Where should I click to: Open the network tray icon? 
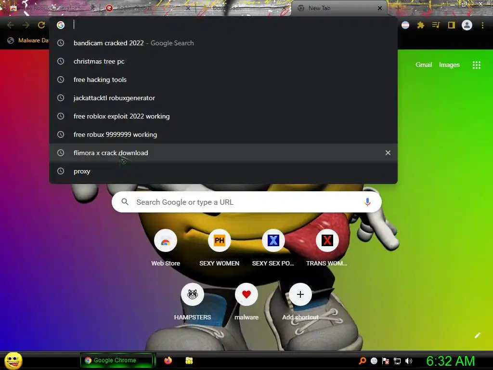click(x=397, y=361)
